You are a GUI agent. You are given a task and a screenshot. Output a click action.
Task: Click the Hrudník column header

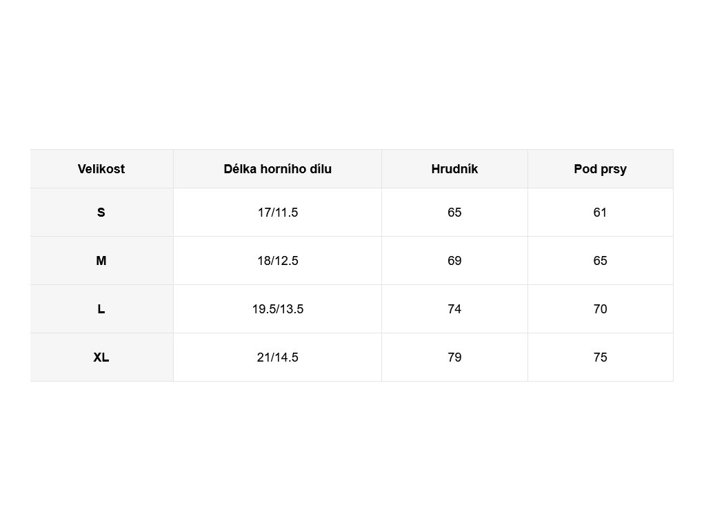coord(454,169)
